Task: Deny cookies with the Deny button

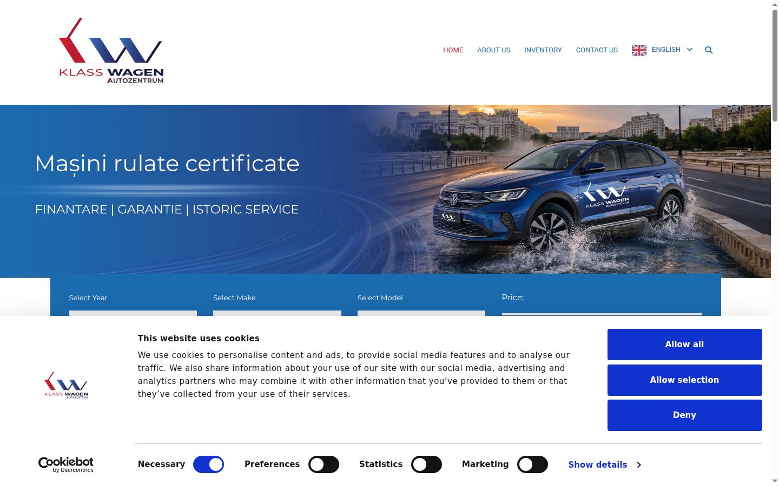Action: coord(685,415)
